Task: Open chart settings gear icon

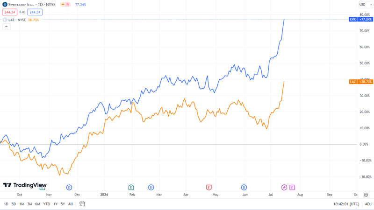Action: (366, 195)
